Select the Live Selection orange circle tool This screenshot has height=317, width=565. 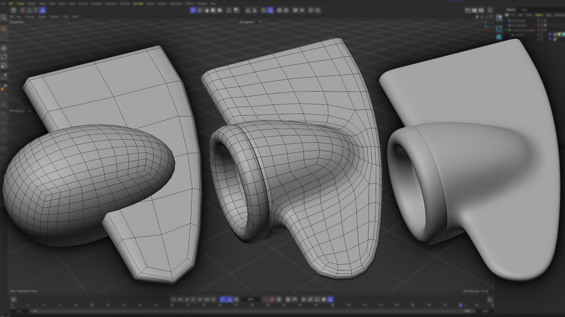(4, 29)
